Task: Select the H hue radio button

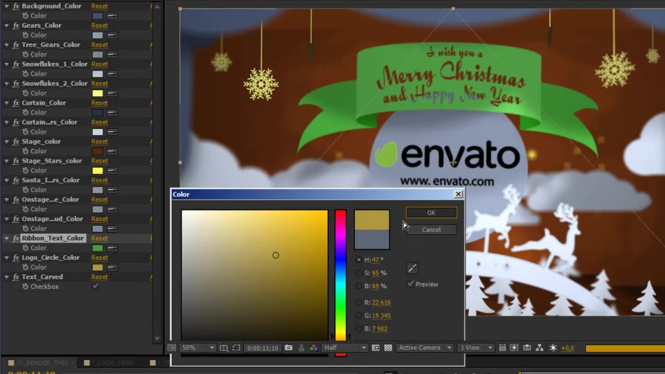Action: point(359,260)
